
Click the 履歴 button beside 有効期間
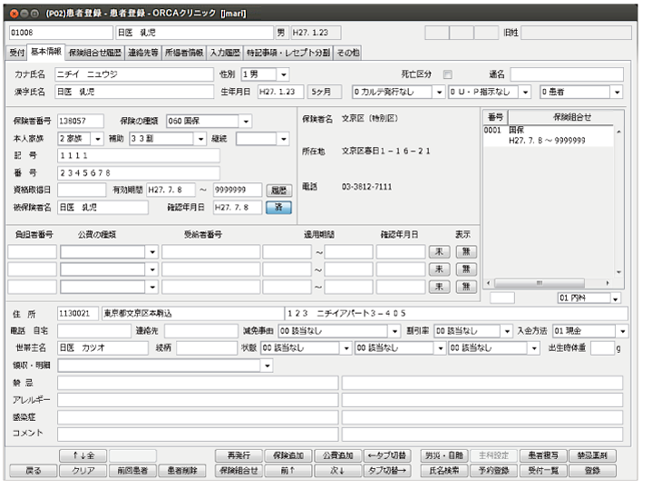(x=278, y=190)
